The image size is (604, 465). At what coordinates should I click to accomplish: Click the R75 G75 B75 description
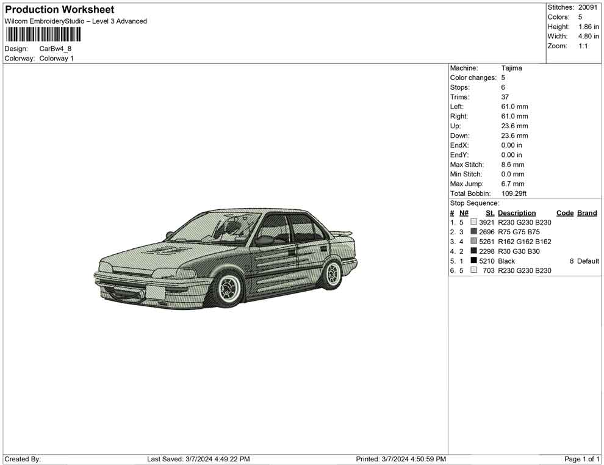(519, 232)
